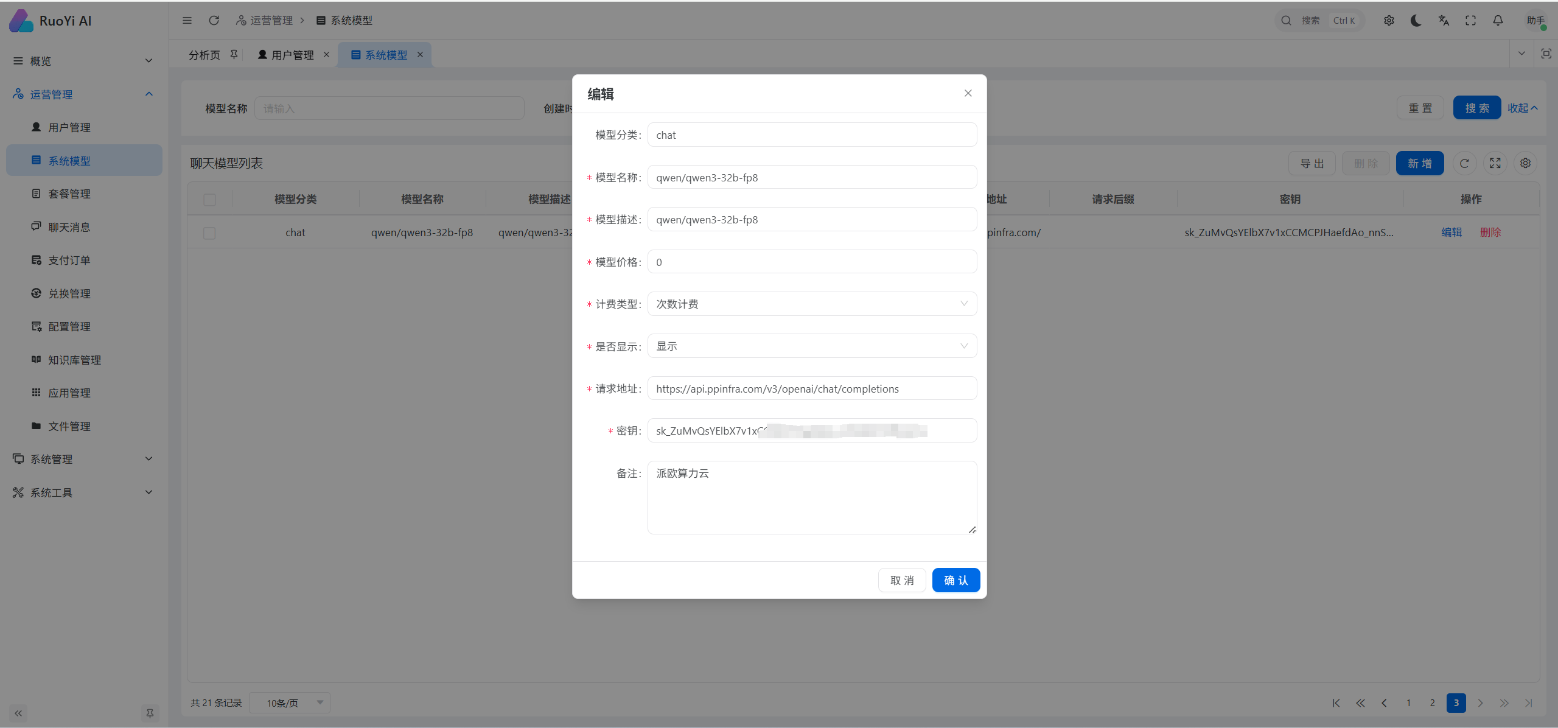Image resolution: width=1558 pixels, height=728 pixels.
Task: Open 配置管理 in sidebar
Action: click(x=84, y=326)
